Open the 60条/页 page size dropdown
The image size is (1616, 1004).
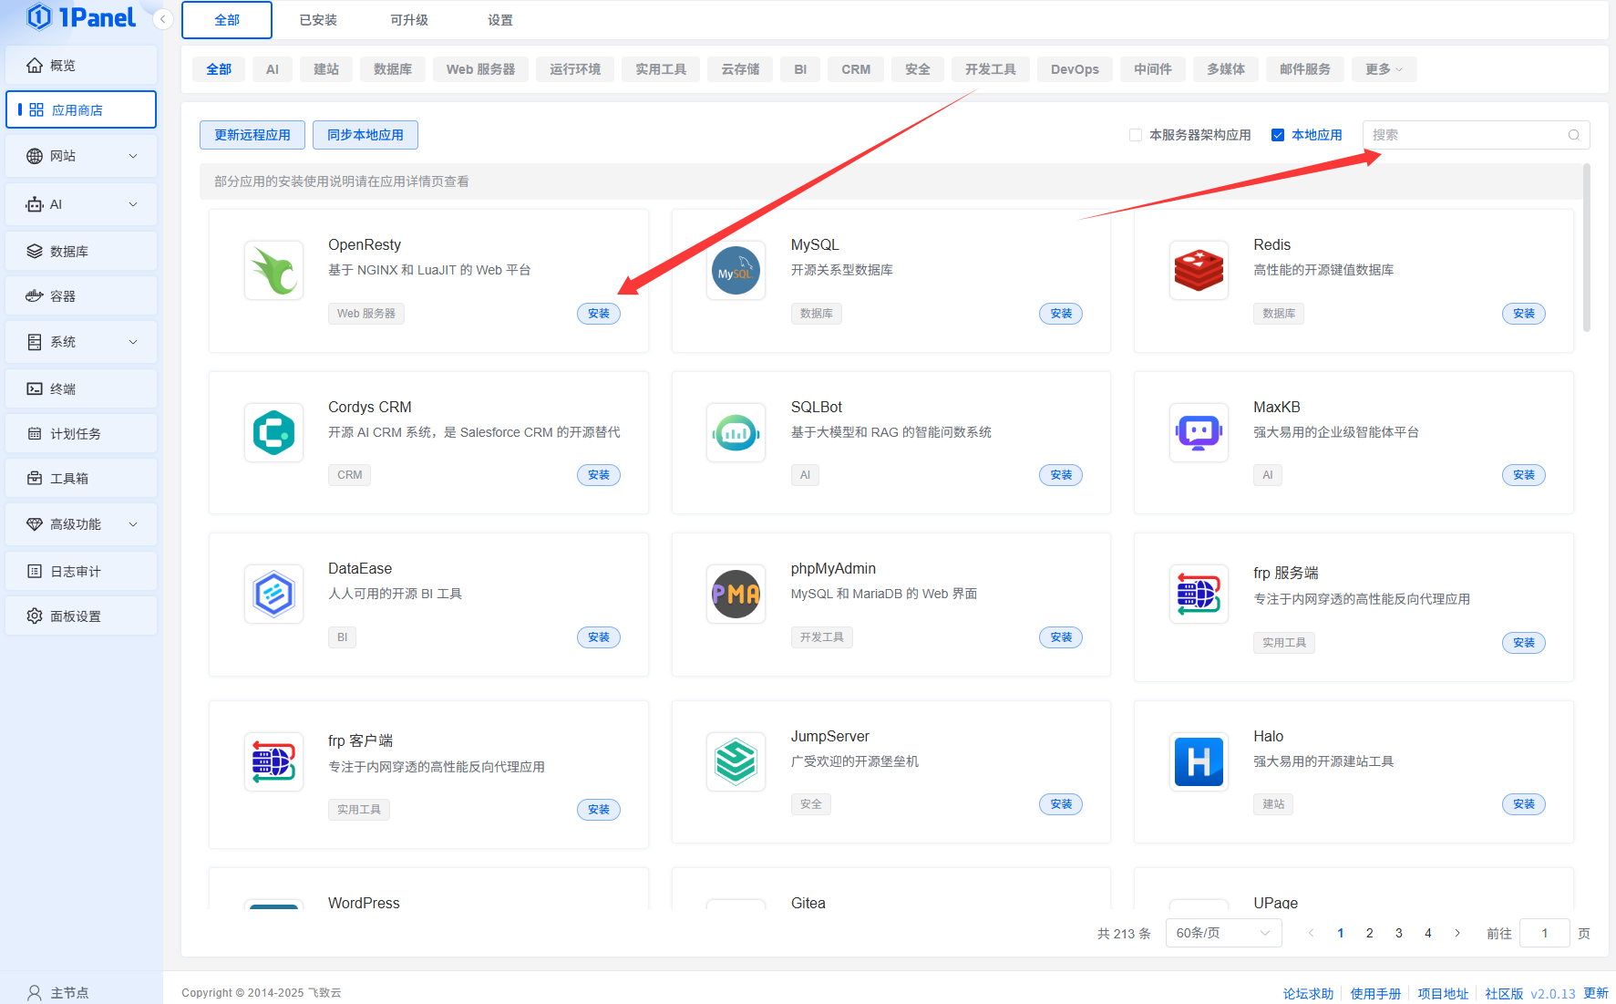tap(1222, 933)
